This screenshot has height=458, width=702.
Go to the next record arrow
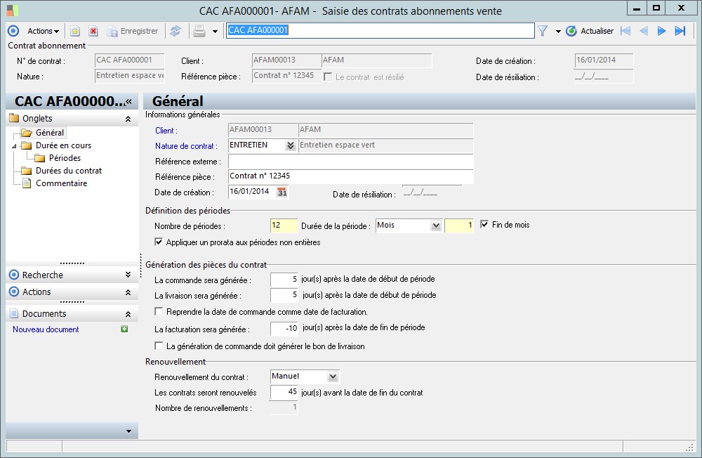(661, 31)
